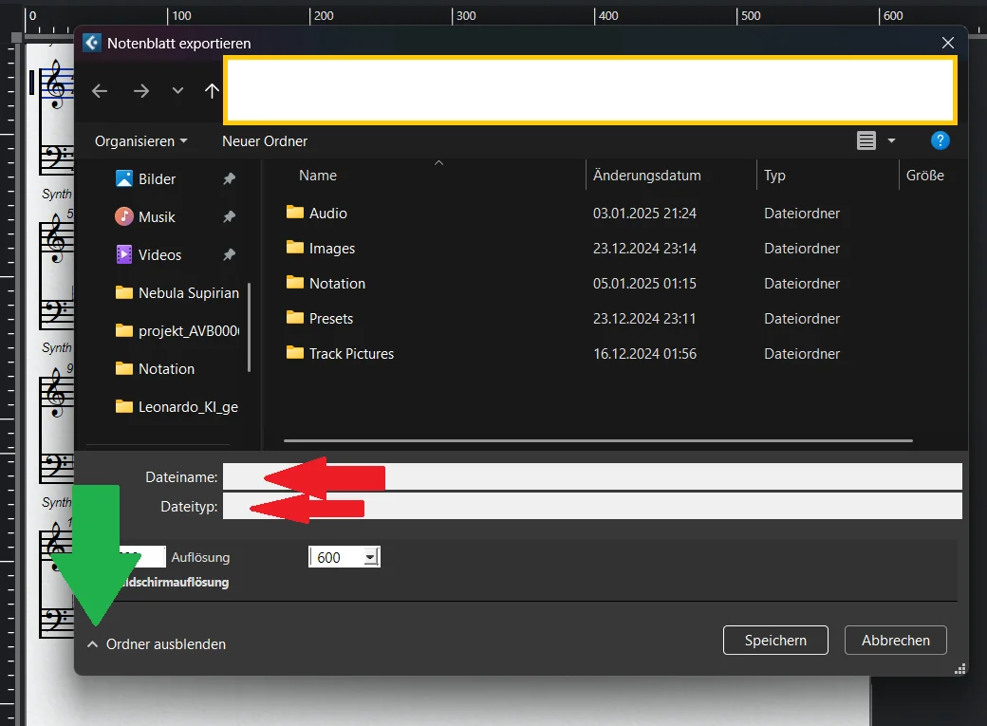Focus the Dateiname input field
This screenshot has width=987, height=726.
[x=592, y=476]
